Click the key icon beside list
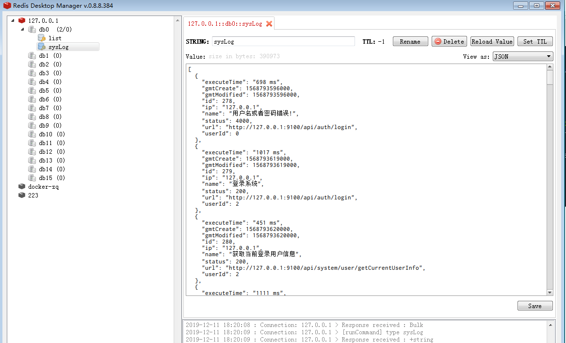Screen dimensions: 566x343 pos(42,38)
